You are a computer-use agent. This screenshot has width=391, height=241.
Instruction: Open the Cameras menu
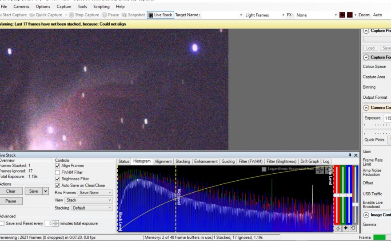tap(21, 7)
